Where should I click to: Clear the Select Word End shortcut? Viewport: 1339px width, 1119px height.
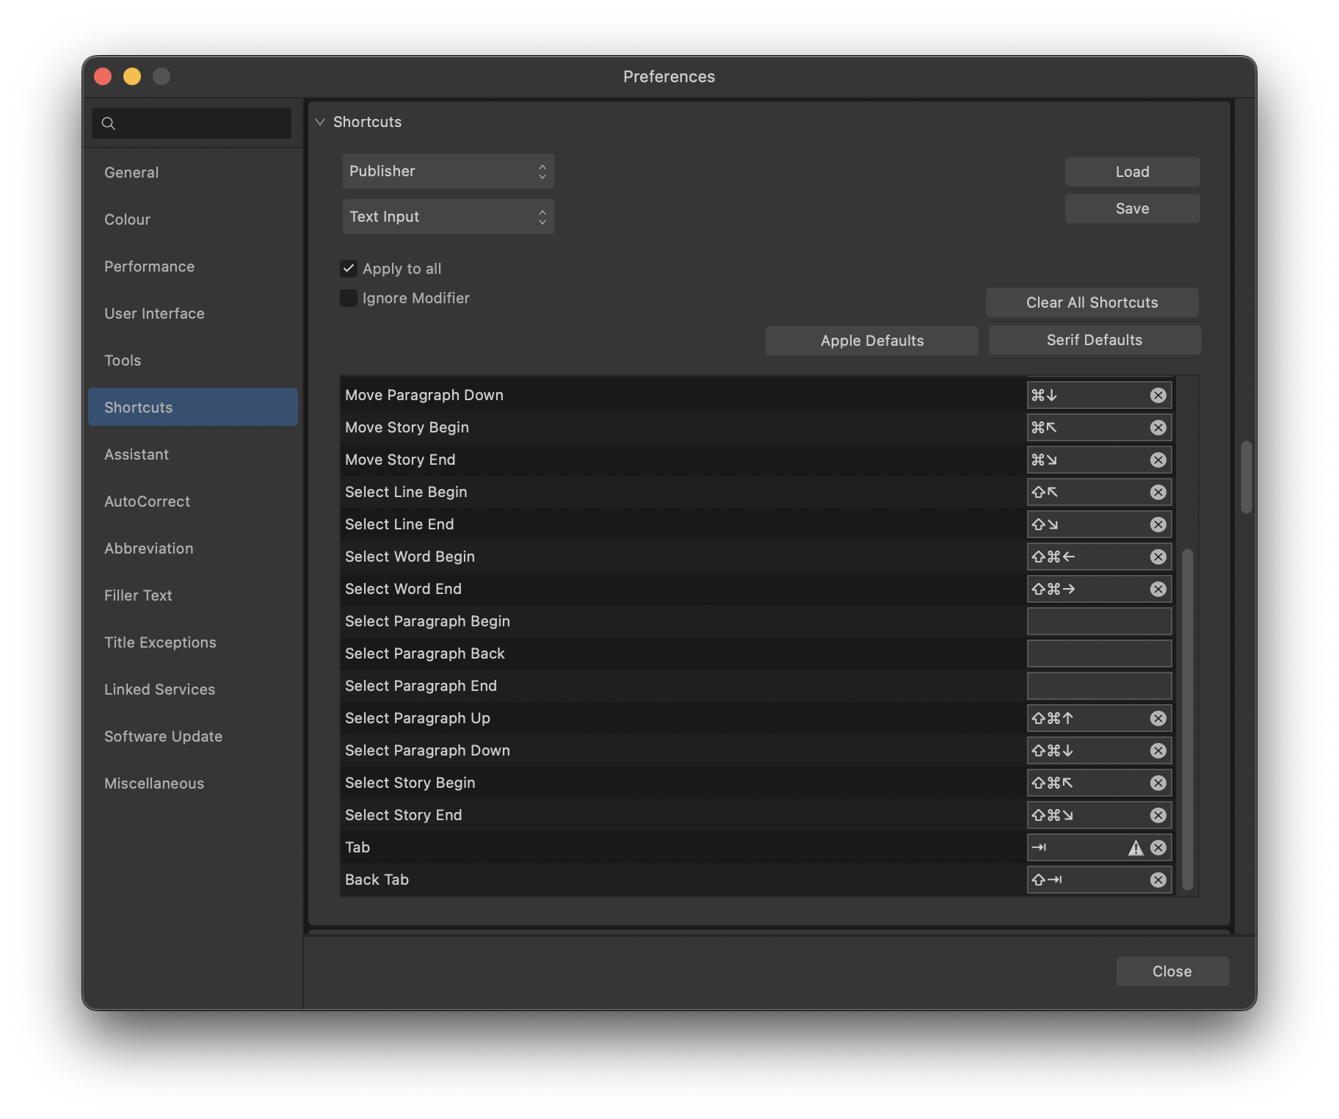tap(1158, 588)
